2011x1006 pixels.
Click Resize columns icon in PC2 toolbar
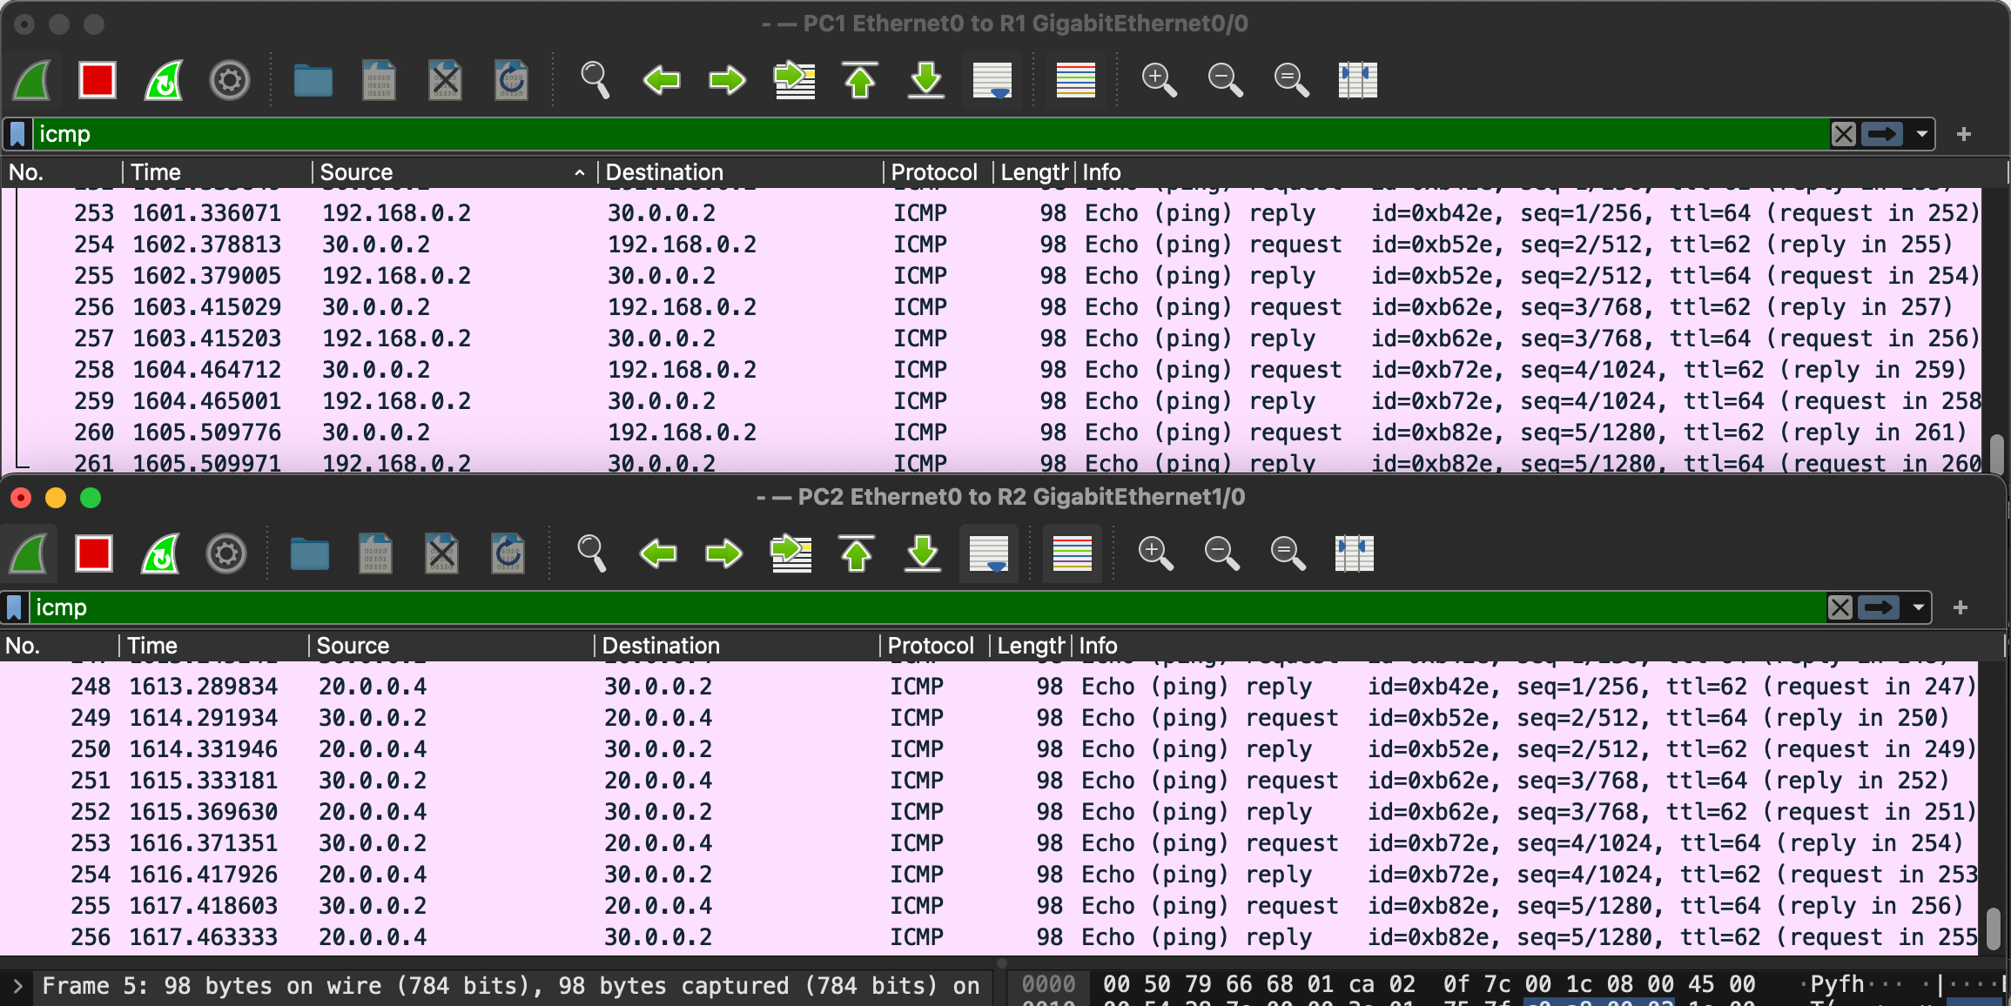(x=1354, y=554)
